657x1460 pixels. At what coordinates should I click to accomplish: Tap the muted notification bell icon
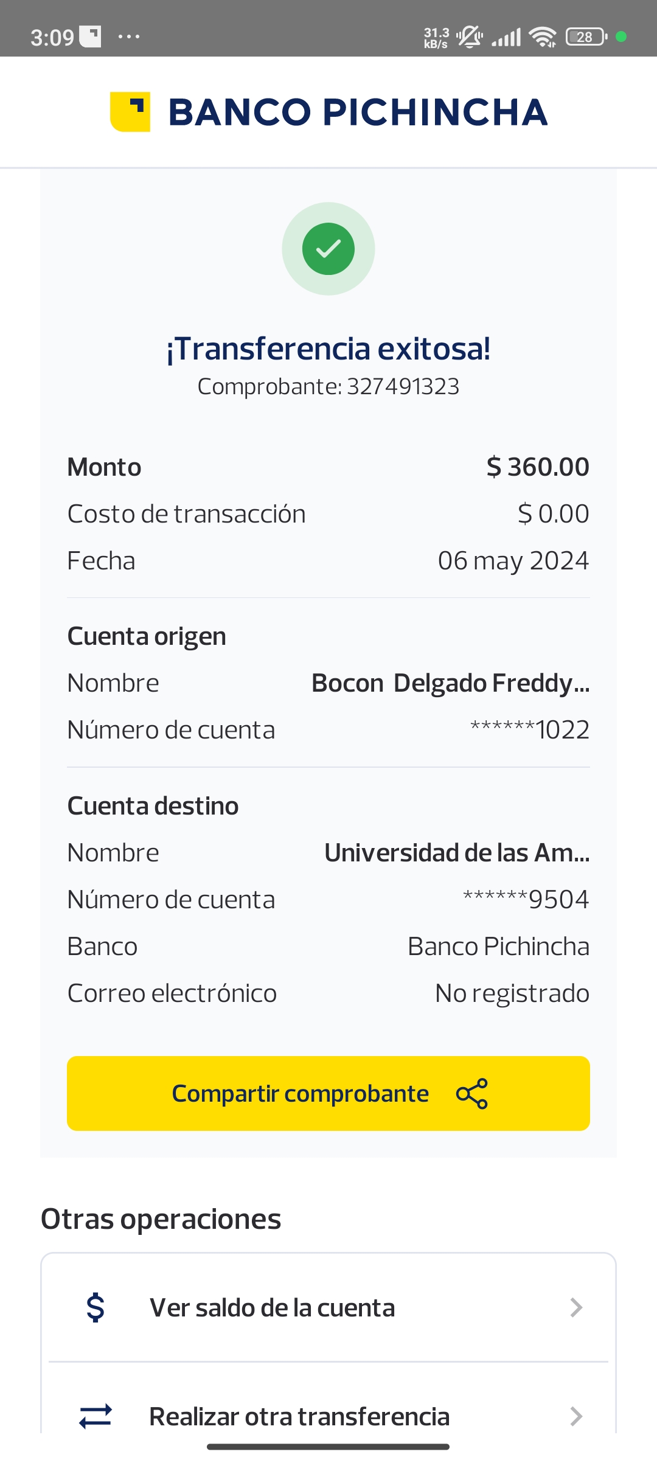469,37
